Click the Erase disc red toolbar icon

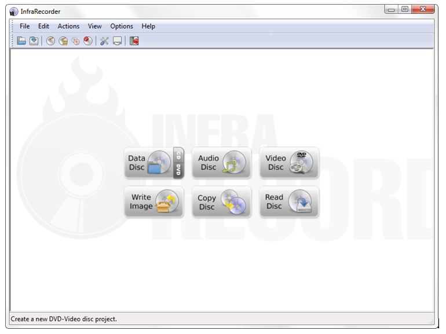(88, 41)
